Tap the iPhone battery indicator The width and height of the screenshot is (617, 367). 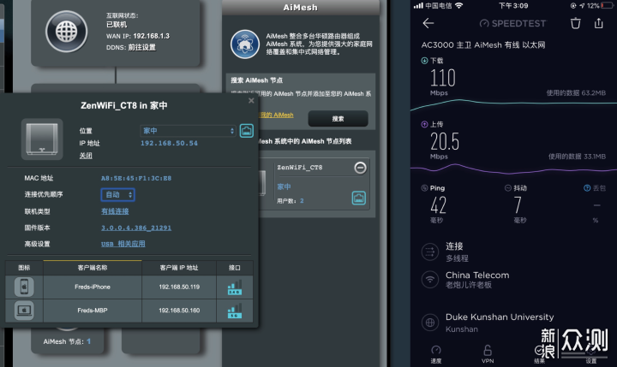pyautogui.click(x=608, y=5)
